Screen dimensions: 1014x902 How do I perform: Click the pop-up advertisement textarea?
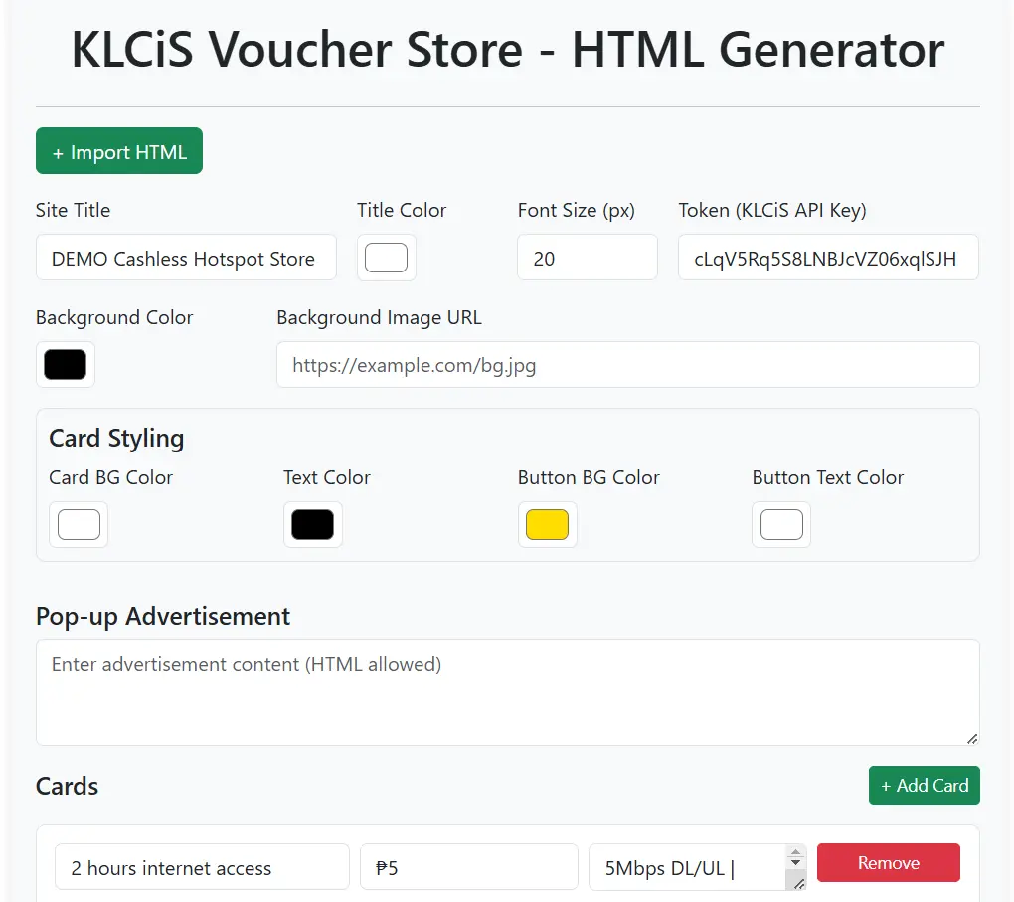508,693
